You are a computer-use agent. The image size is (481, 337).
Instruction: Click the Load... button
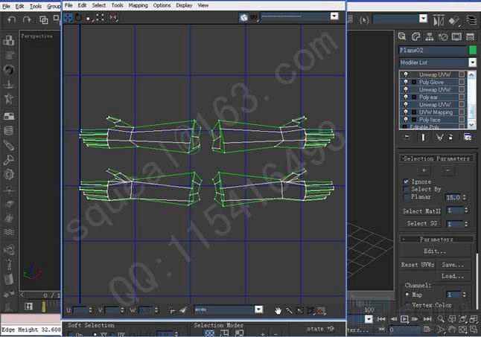[453, 276]
